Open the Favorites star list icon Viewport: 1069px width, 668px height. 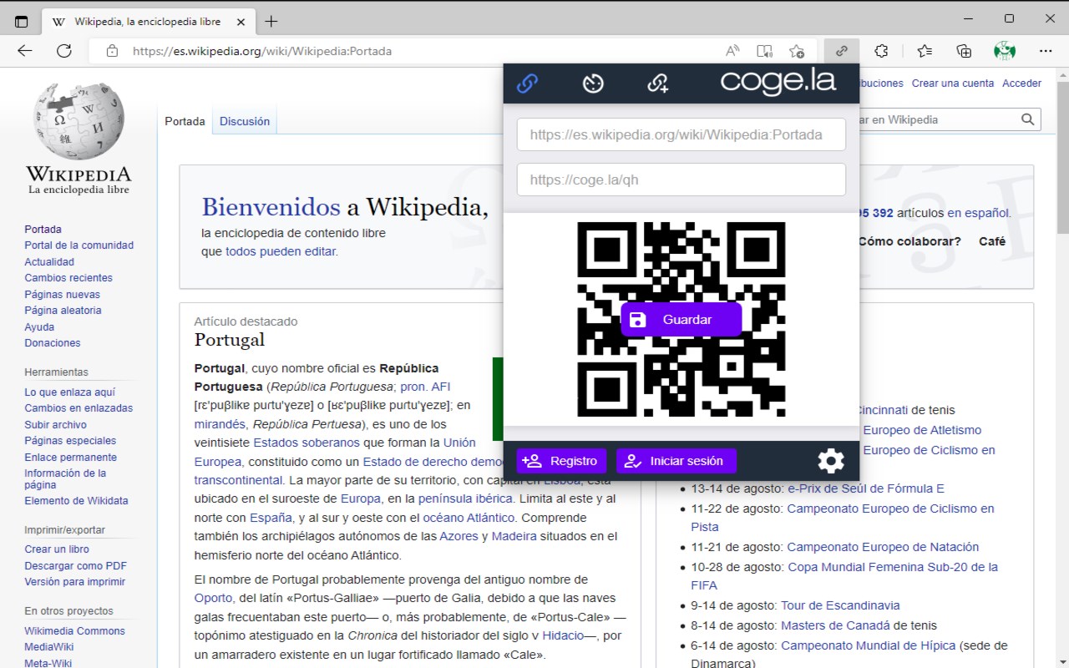click(x=925, y=51)
